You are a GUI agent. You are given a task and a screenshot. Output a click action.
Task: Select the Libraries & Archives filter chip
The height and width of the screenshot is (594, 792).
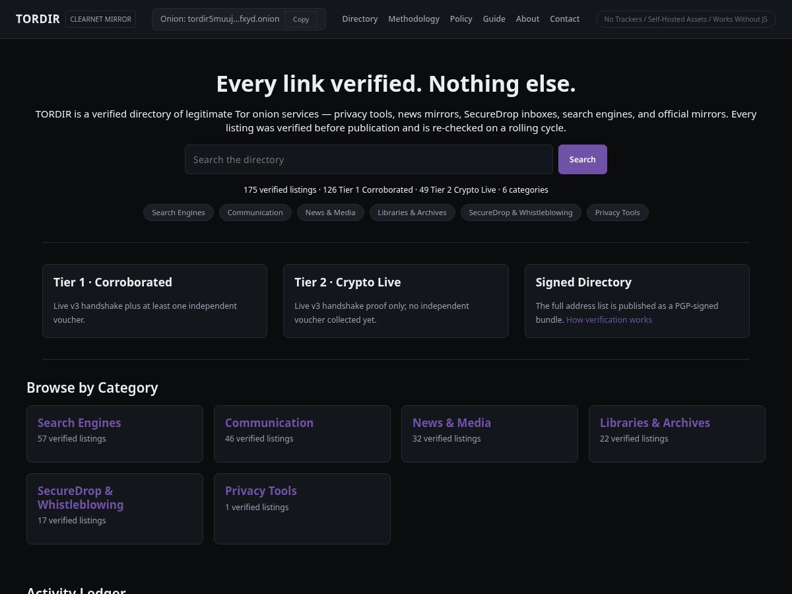[x=412, y=213]
